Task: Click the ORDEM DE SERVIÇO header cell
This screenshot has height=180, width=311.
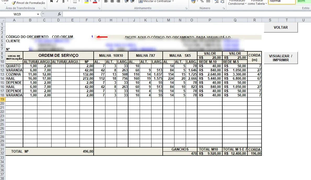Action: click(58, 55)
